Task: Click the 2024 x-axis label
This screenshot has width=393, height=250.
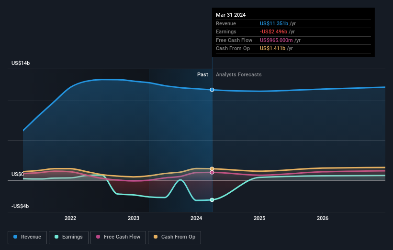Action: [196, 219]
